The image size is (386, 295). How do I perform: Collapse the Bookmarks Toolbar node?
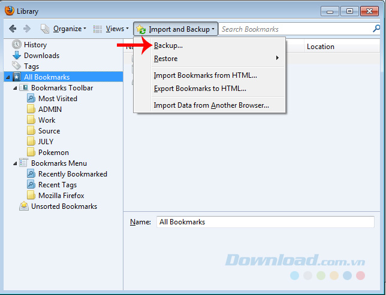click(15, 88)
